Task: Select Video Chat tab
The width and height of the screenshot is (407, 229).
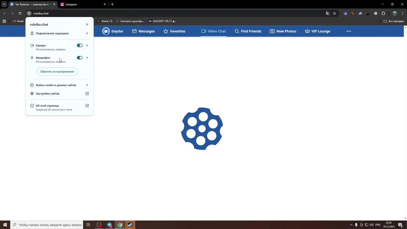Action: tap(213, 31)
